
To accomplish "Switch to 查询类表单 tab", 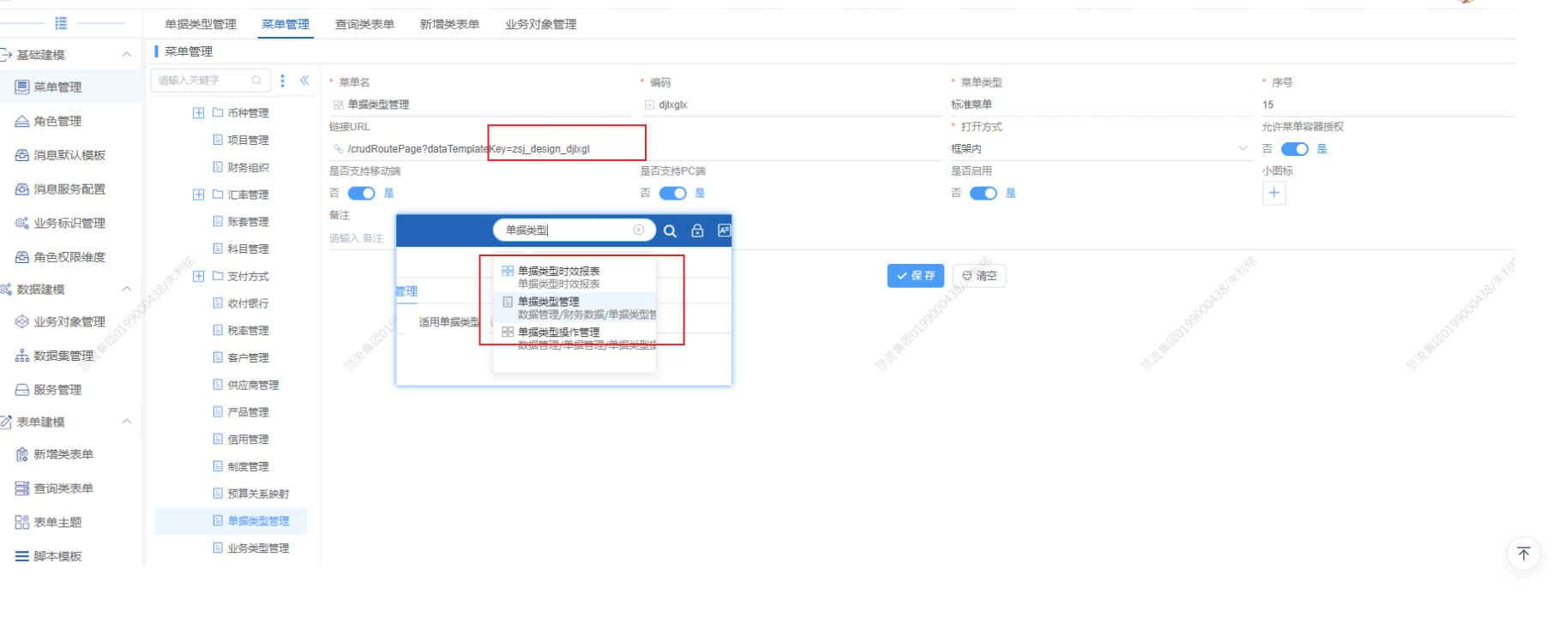I will tap(364, 24).
